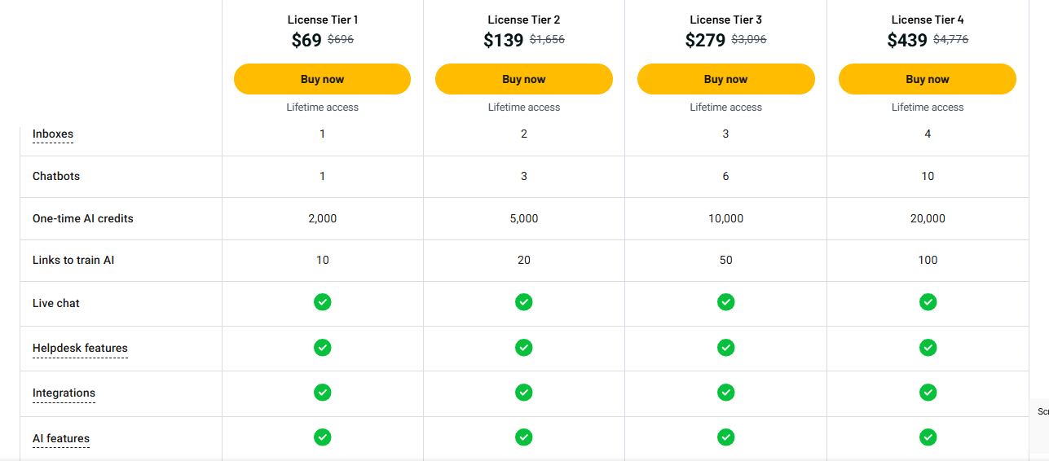
Task: Click Helpdesk features checkmark in Tier 3
Action: click(x=725, y=348)
